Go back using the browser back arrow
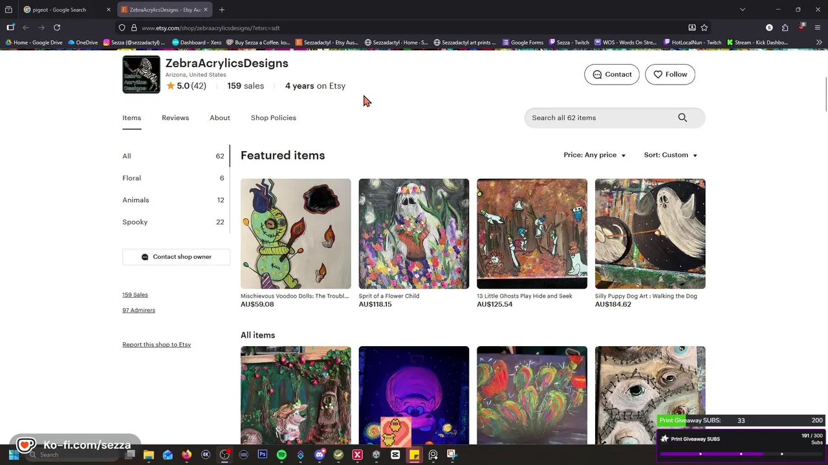The width and height of the screenshot is (828, 465). click(26, 28)
